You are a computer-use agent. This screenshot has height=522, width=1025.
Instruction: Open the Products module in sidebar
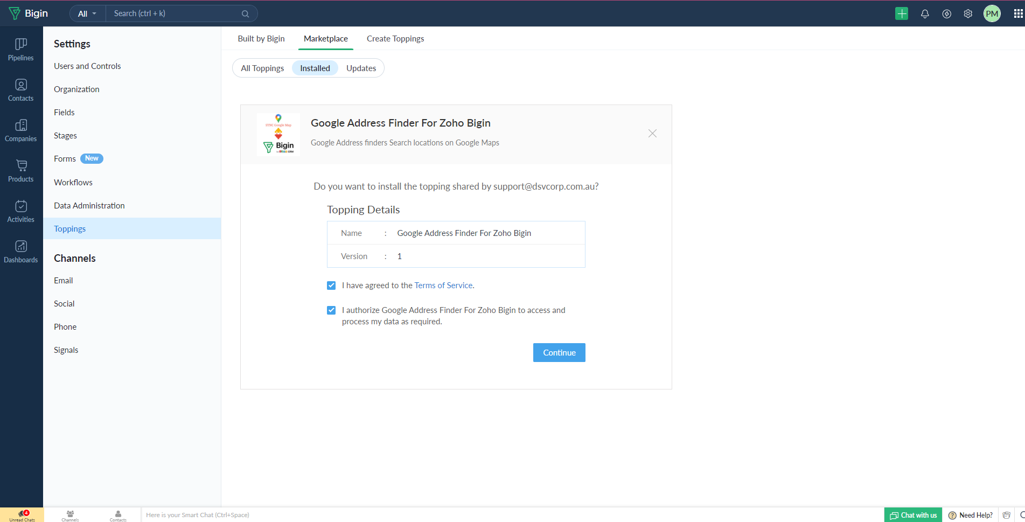[21, 171]
